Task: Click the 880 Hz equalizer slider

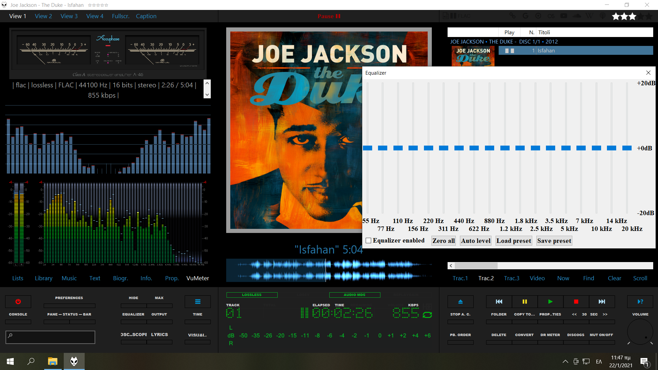Action: 489,148
